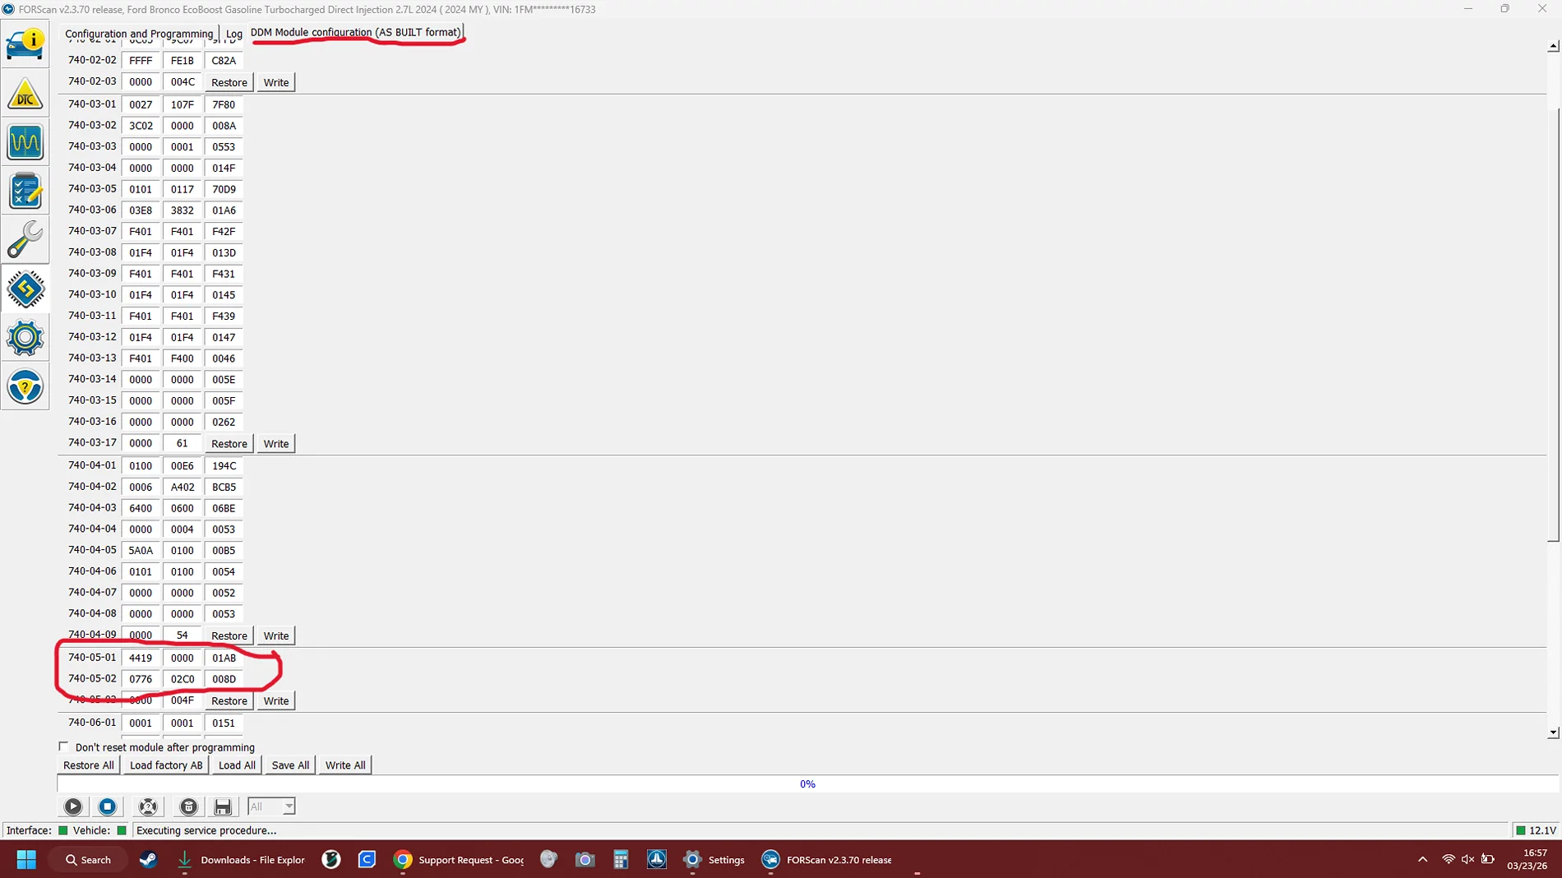Open the Help steering wheel section

tap(25, 386)
